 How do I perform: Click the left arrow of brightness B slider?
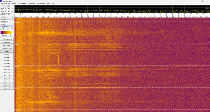[x=3, y=28]
